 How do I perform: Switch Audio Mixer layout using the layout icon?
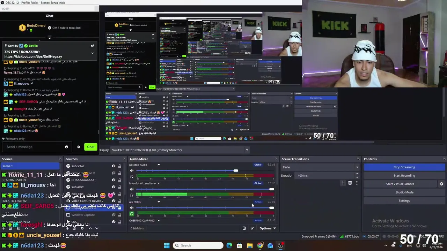244,228
